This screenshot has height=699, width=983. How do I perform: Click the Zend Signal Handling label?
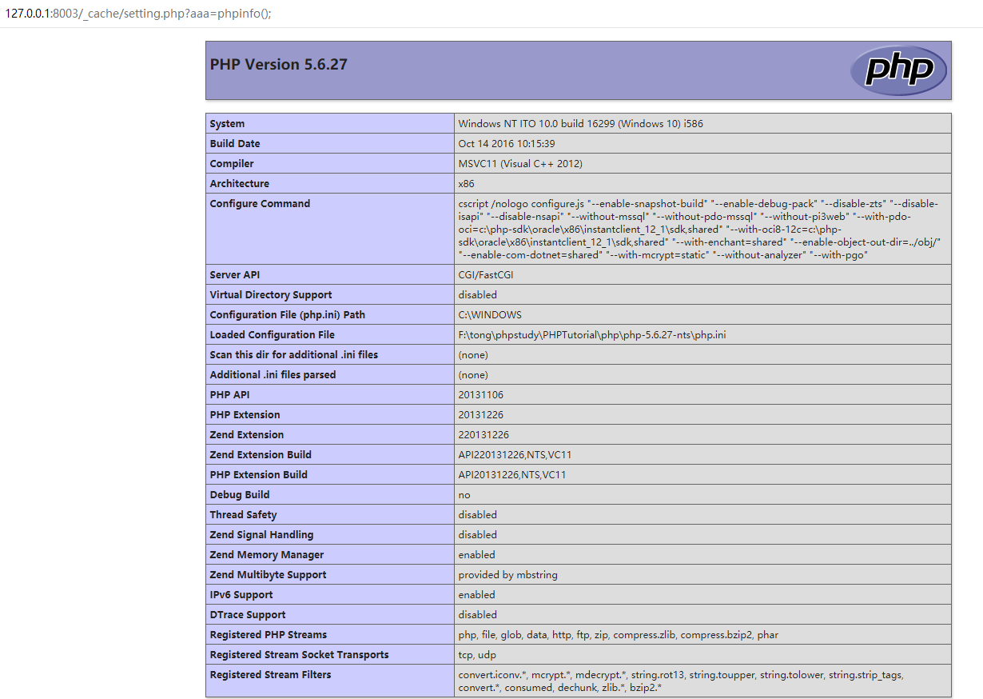(x=262, y=535)
